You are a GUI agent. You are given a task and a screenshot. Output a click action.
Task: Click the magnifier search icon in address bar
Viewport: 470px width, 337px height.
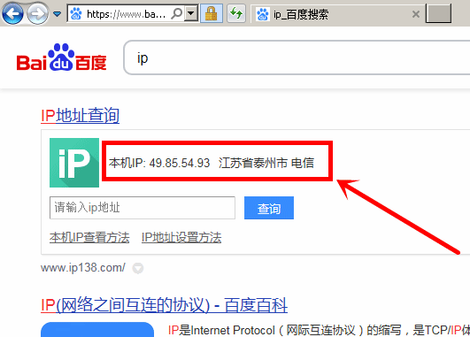(x=176, y=13)
